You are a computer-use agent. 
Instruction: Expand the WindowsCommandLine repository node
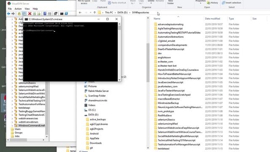[x=12, y=126]
